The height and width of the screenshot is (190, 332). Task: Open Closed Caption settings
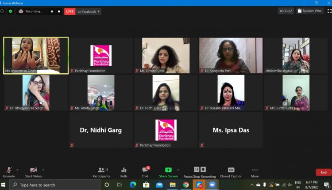[x=231, y=171]
